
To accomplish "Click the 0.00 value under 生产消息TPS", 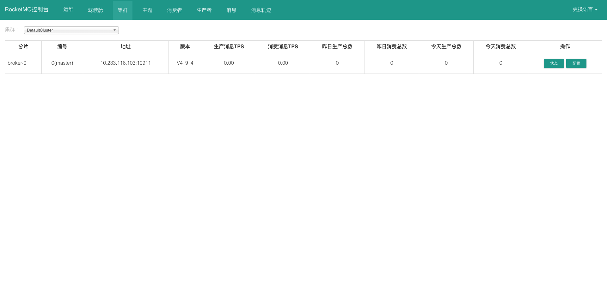I will [229, 63].
